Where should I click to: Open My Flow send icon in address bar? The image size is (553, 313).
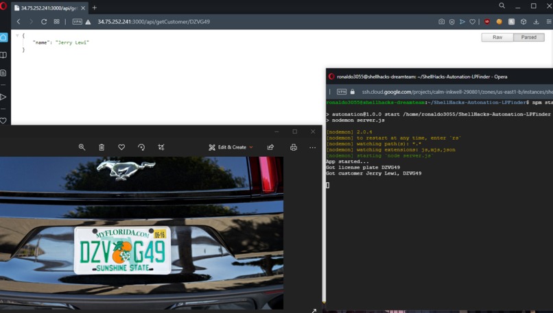coord(462,22)
